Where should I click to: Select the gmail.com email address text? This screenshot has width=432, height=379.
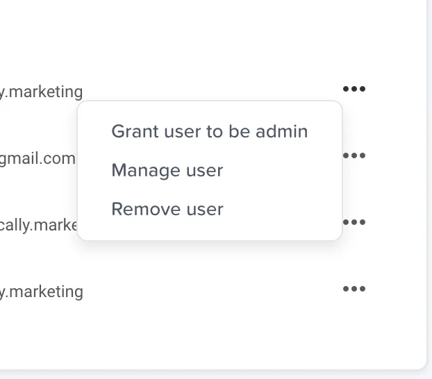point(38,158)
